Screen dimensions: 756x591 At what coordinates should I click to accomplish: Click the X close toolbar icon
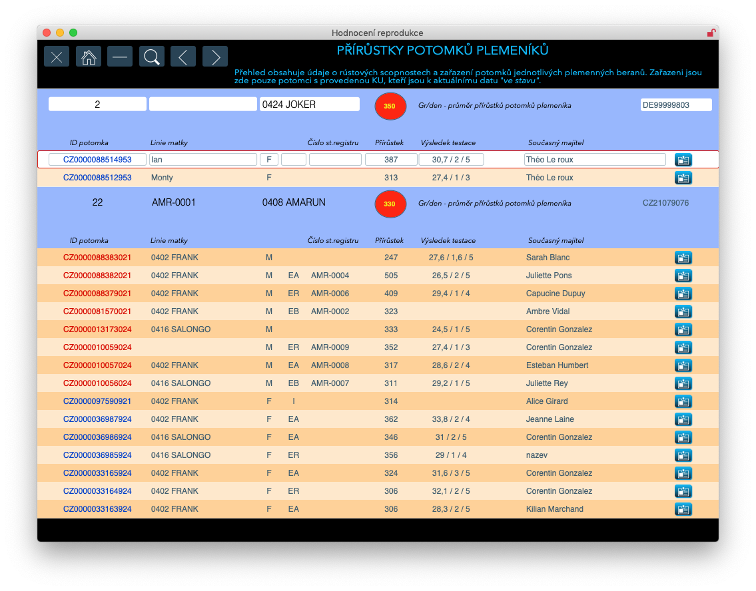(x=57, y=57)
